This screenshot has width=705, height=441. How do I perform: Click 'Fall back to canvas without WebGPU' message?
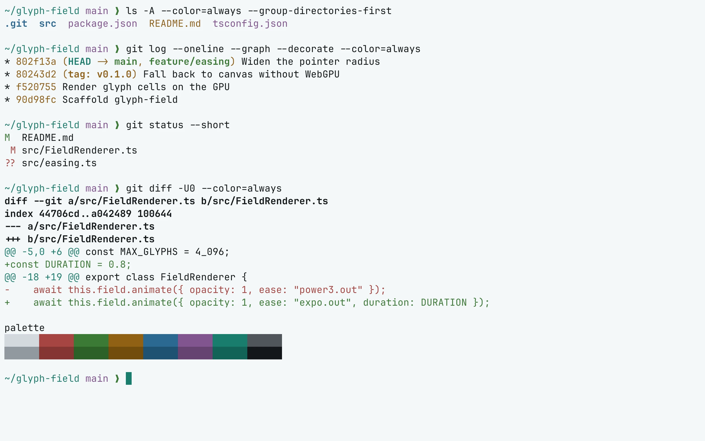[241, 74]
